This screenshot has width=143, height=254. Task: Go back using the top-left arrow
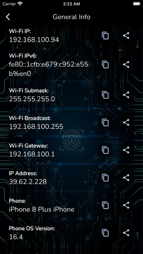tap(8, 17)
